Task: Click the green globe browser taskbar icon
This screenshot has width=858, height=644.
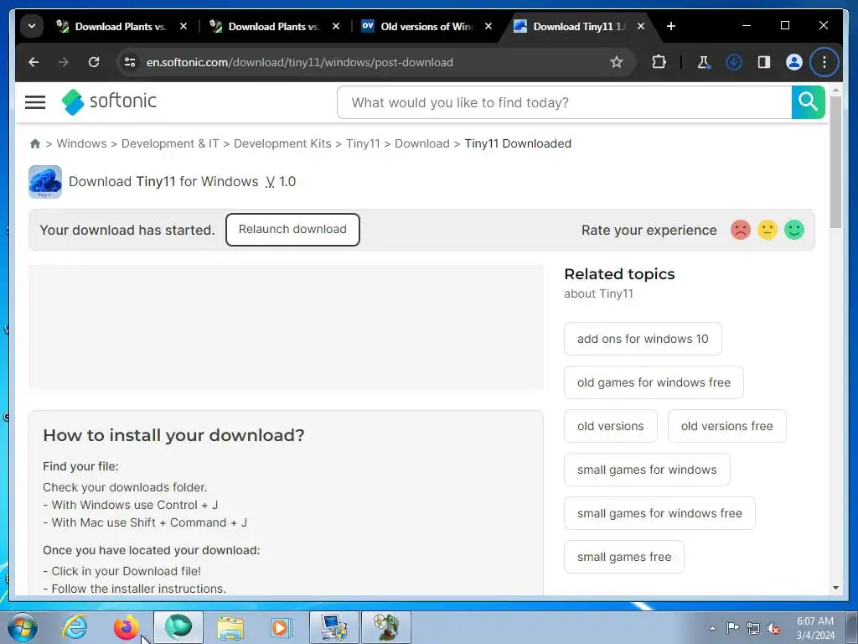Action: (x=178, y=627)
